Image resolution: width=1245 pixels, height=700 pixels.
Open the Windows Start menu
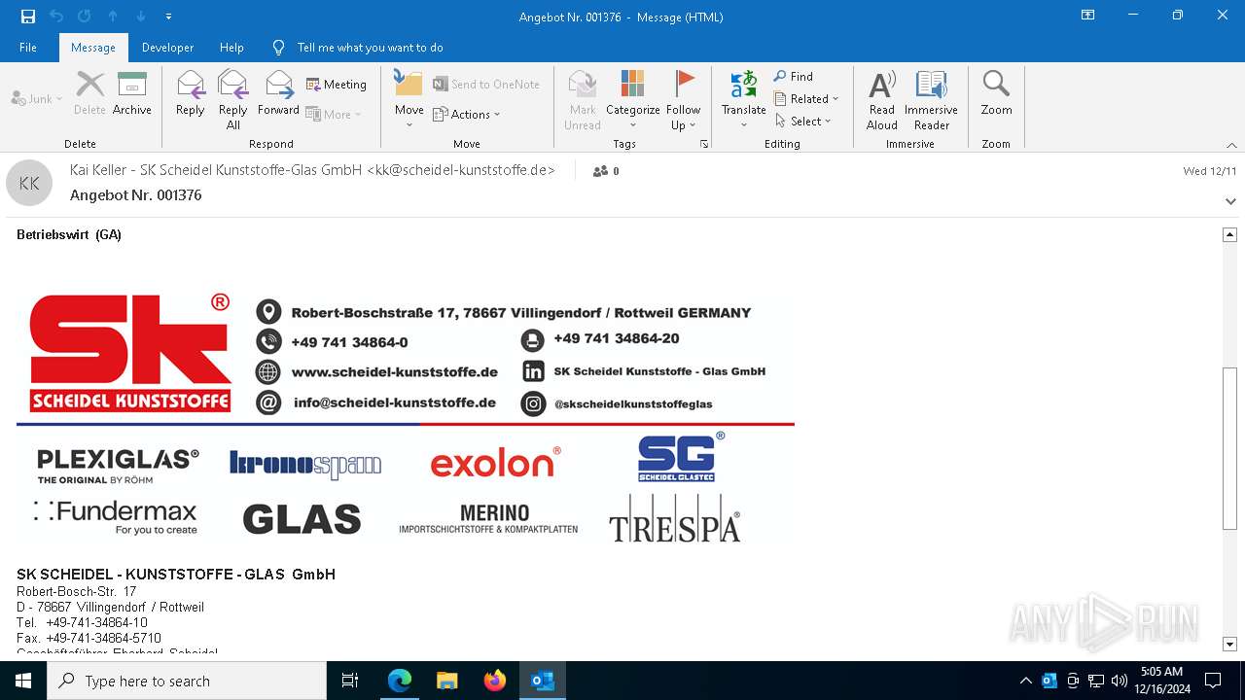23,681
